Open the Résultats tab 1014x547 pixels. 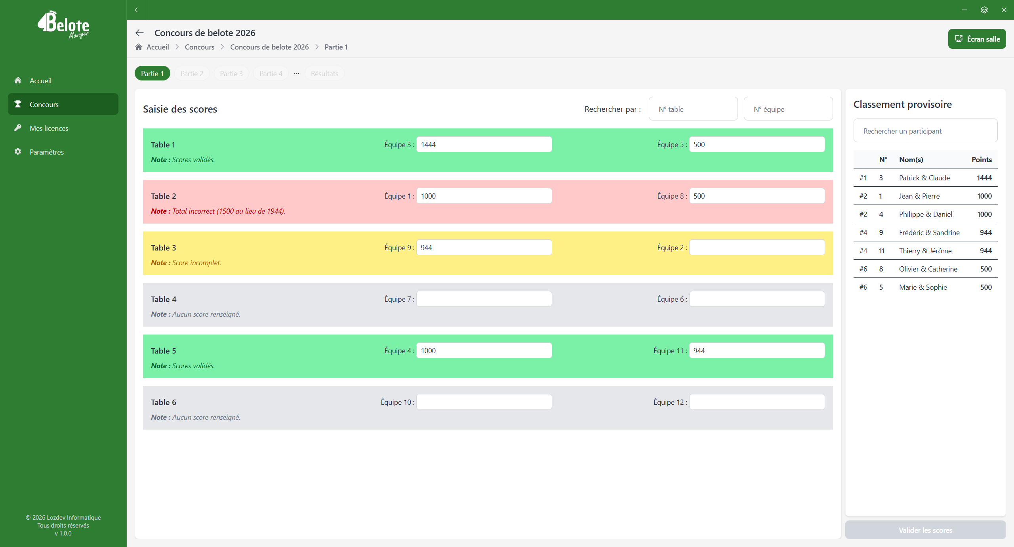tap(324, 73)
